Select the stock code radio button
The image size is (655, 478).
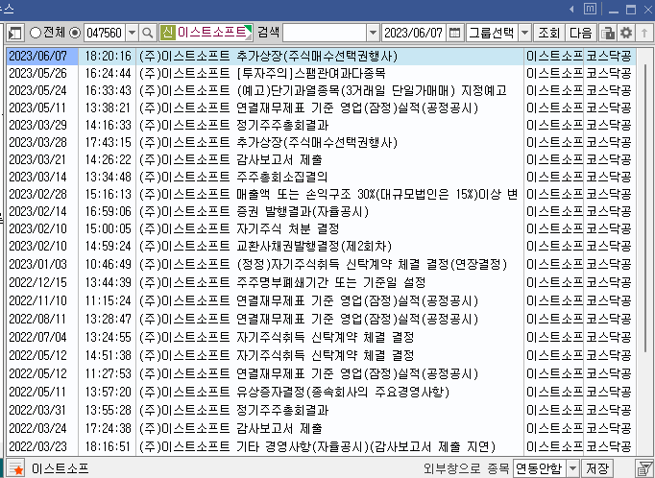coord(75,33)
